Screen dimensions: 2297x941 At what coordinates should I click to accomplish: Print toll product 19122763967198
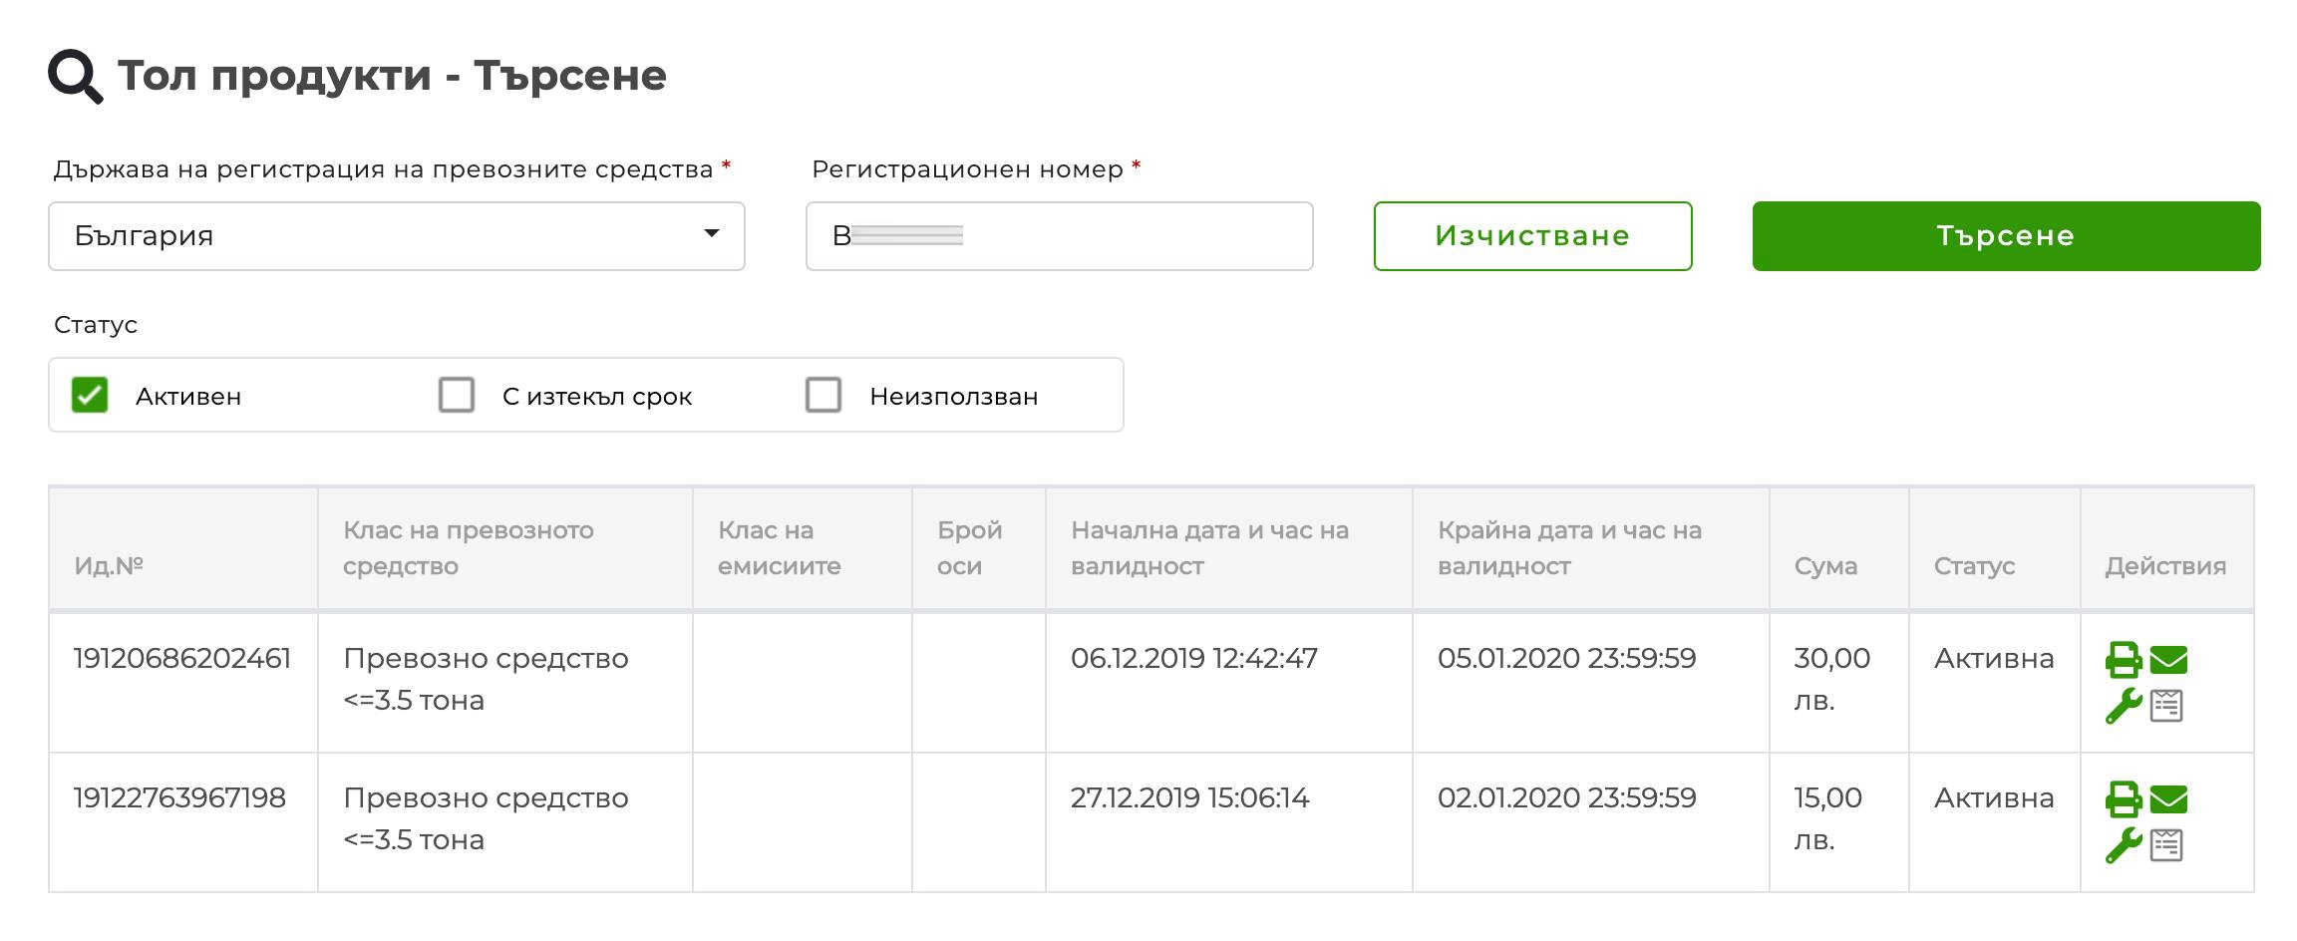point(2123,799)
